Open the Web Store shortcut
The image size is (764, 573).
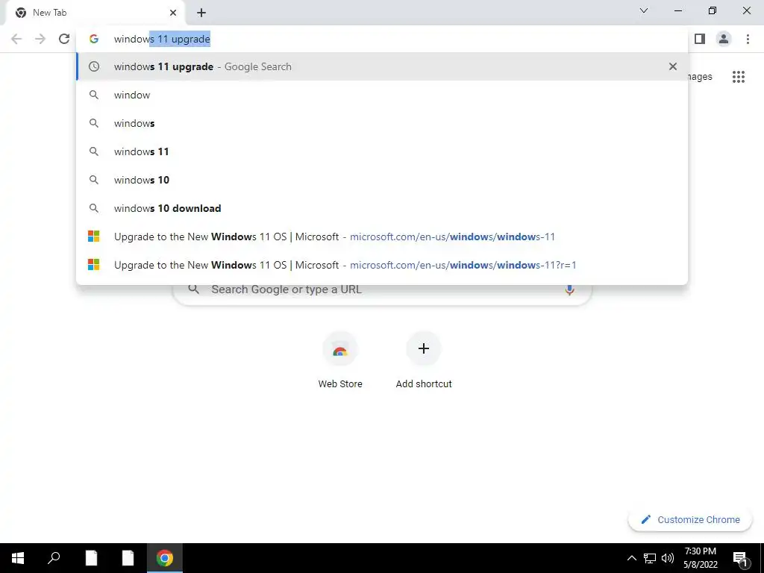[x=340, y=360]
